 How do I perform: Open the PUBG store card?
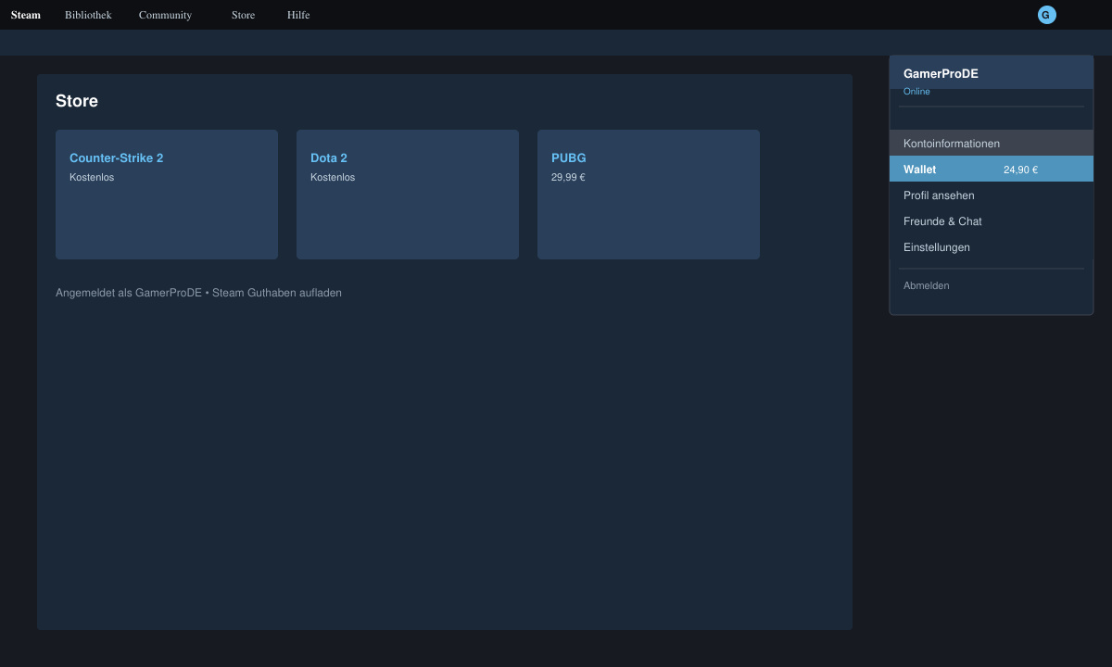(649, 195)
